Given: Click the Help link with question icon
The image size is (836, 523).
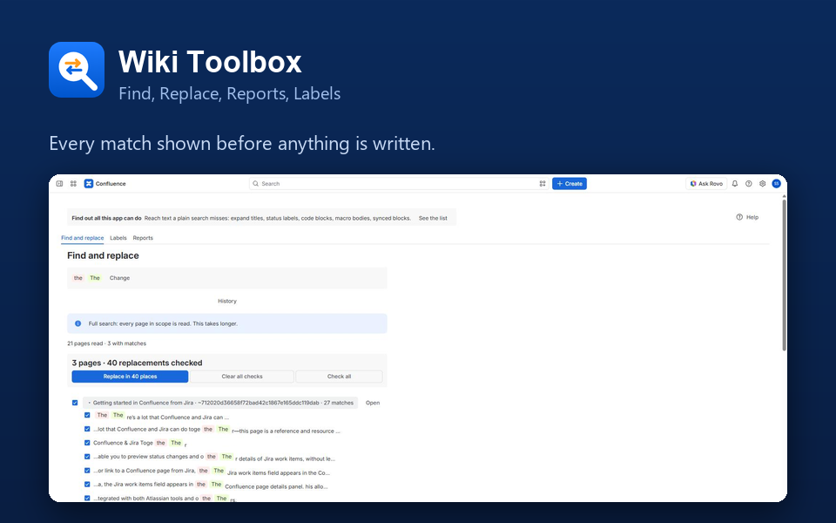Looking at the screenshot, I should (x=747, y=217).
